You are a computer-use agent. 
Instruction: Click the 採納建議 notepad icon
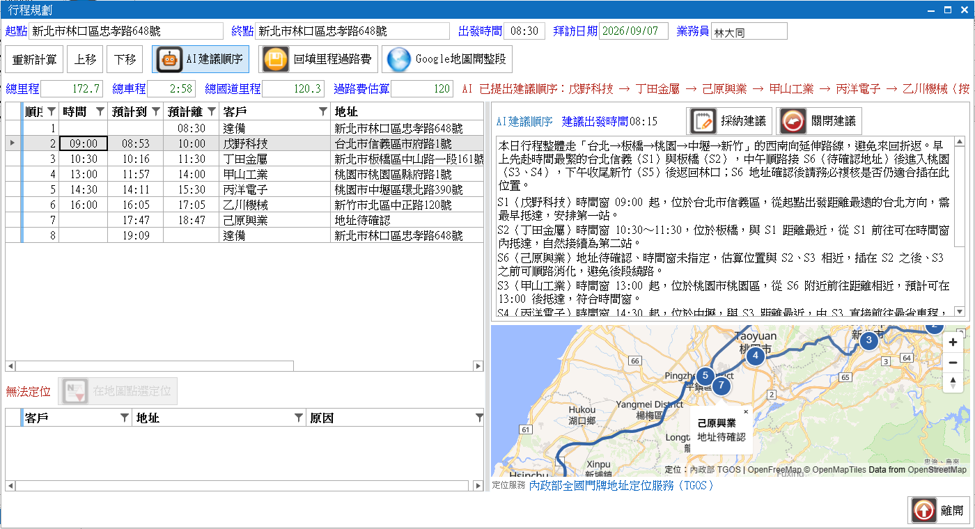[703, 121]
